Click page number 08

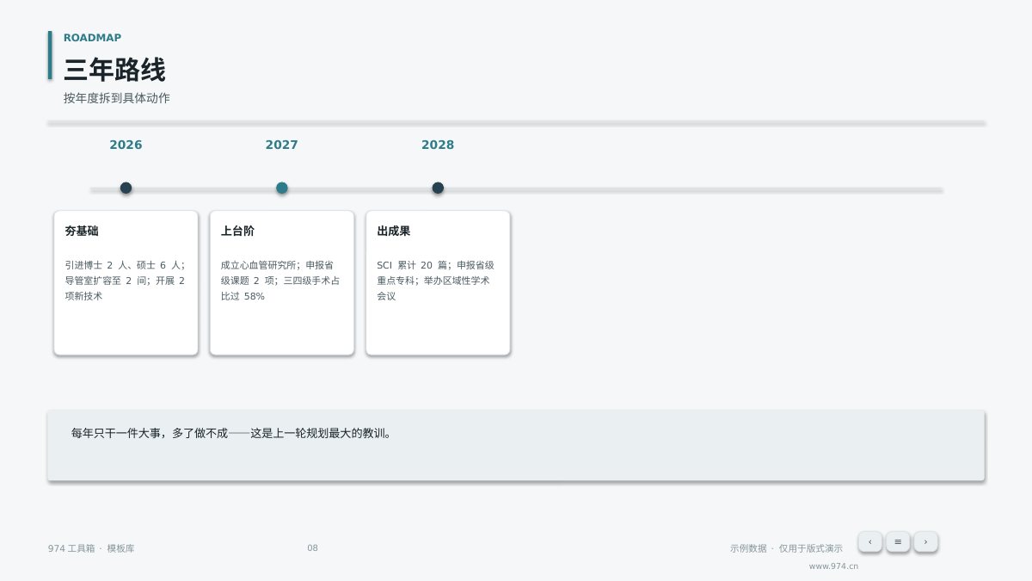click(312, 548)
